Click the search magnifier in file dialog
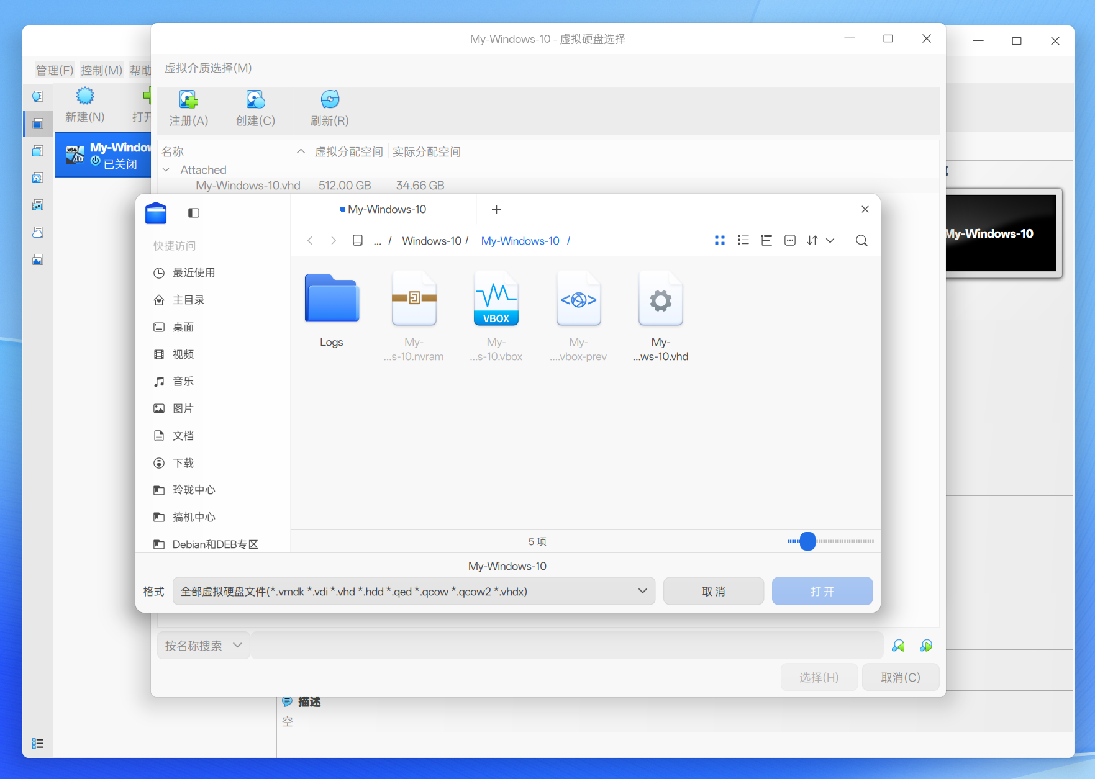The image size is (1095, 779). point(861,240)
